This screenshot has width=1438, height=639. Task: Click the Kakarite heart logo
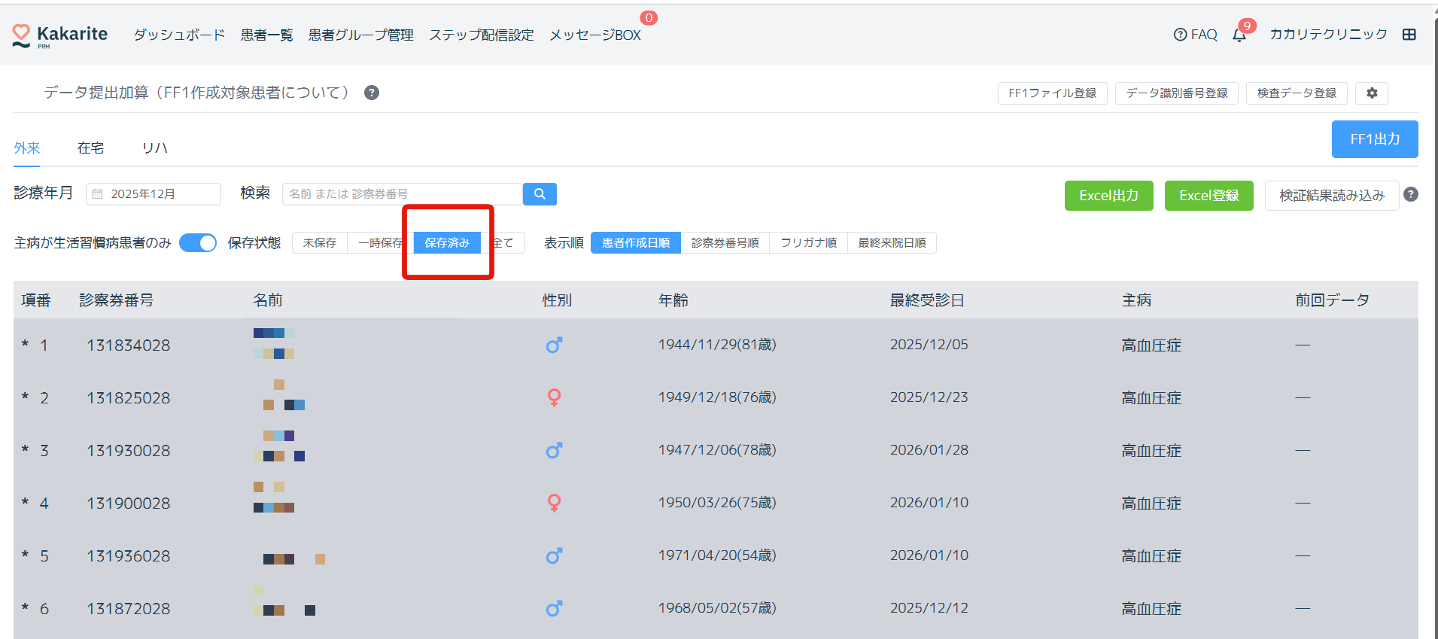tap(22, 35)
